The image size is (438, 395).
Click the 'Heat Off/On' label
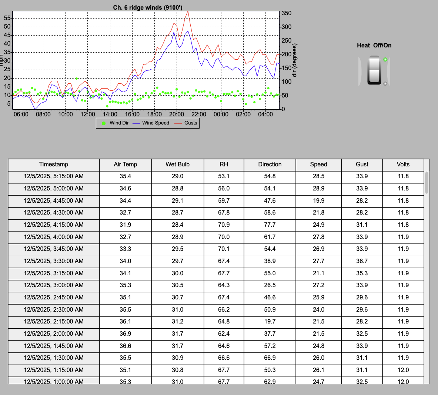pos(374,46)
